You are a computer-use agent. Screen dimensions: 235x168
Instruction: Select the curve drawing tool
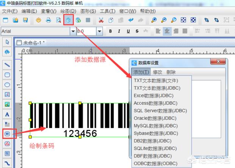coord(7,163)
